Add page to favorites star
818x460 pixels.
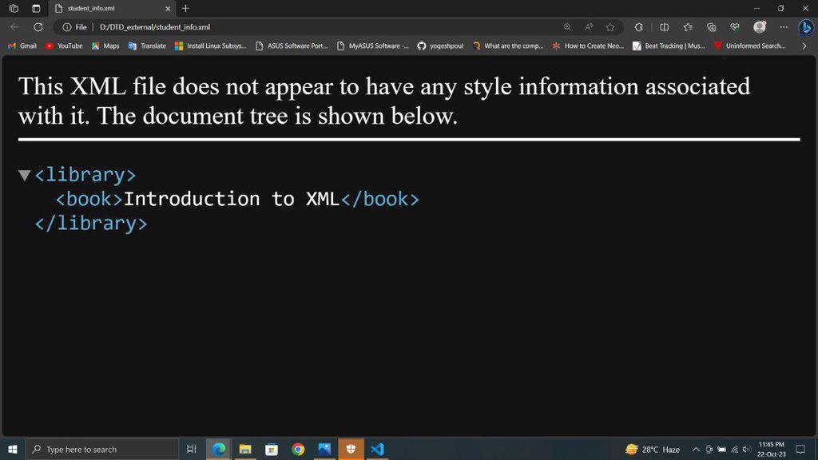pos(610,27)
